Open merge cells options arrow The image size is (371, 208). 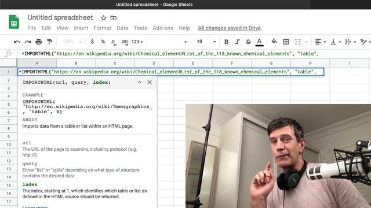point(306,42)
